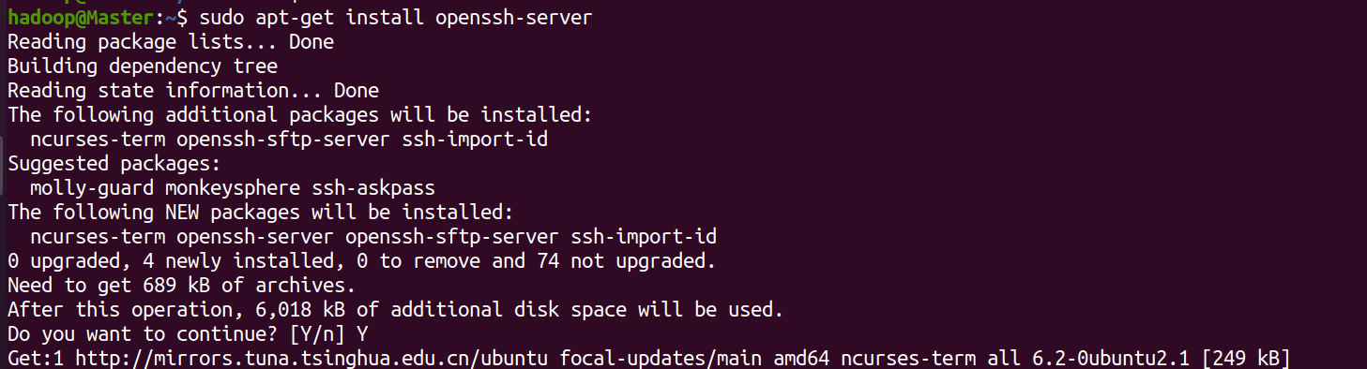Select the 'Reading package lists... Done' line

(x=171, y=42)
